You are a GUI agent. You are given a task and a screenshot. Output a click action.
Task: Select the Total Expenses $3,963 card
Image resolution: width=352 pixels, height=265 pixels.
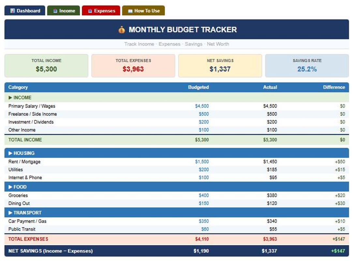tap(133, 66)
